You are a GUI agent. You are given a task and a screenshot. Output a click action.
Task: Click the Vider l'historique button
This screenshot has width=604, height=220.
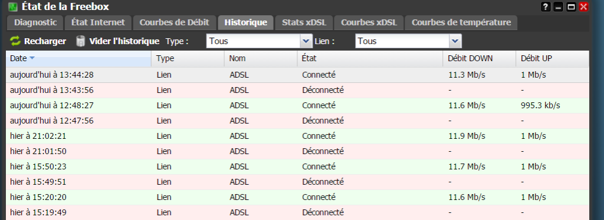coord(118,41)
